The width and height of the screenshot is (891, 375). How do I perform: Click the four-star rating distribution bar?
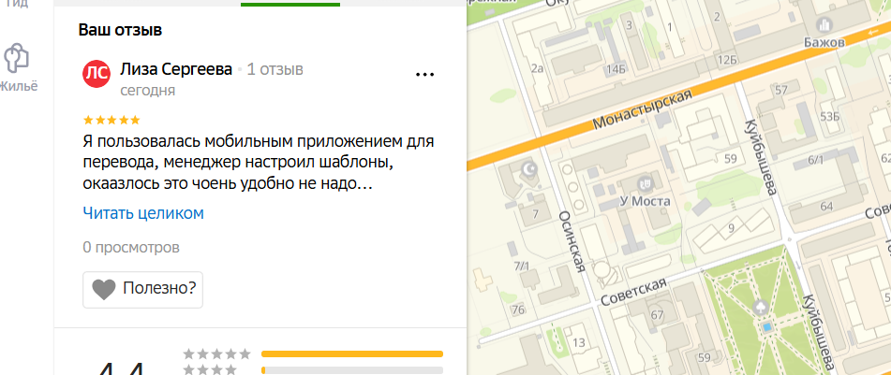pos(352,370)
